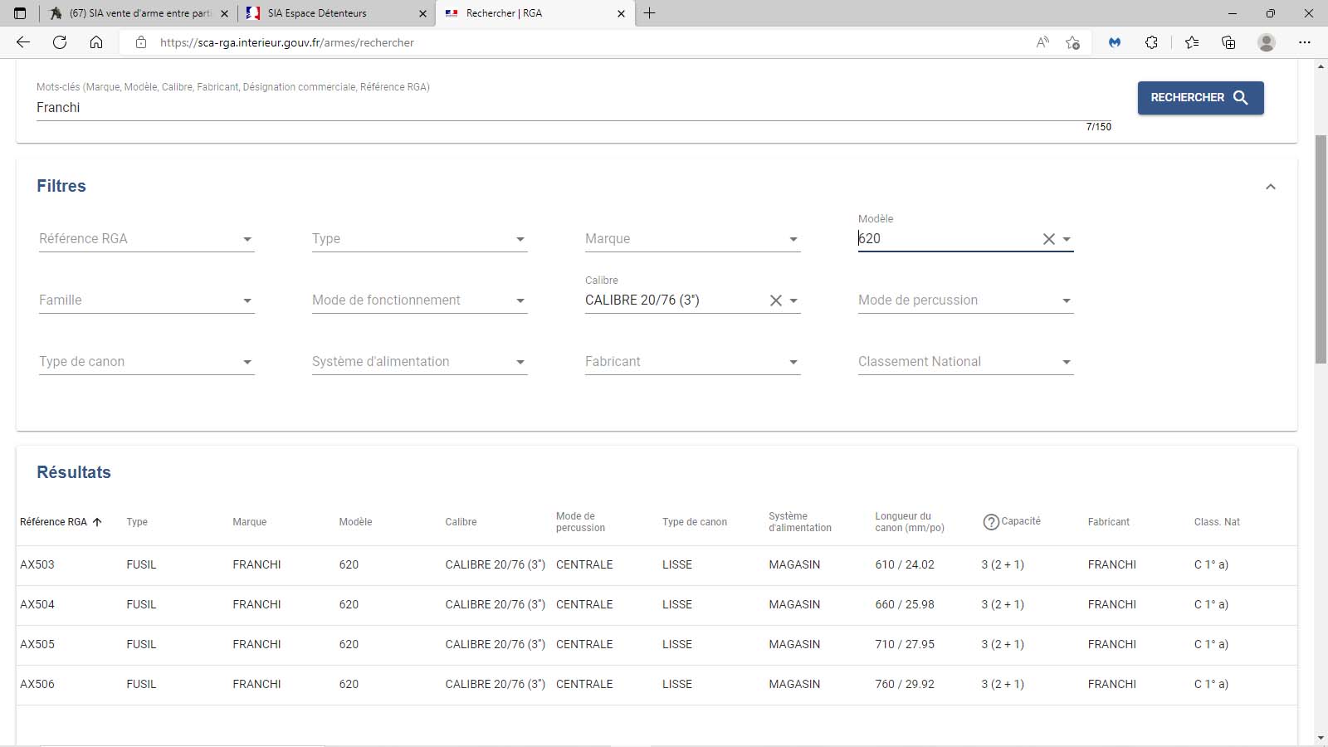The image size is (1328, 747).
Task: Open Read aloud in address bar
Action: coord(1042,42)
